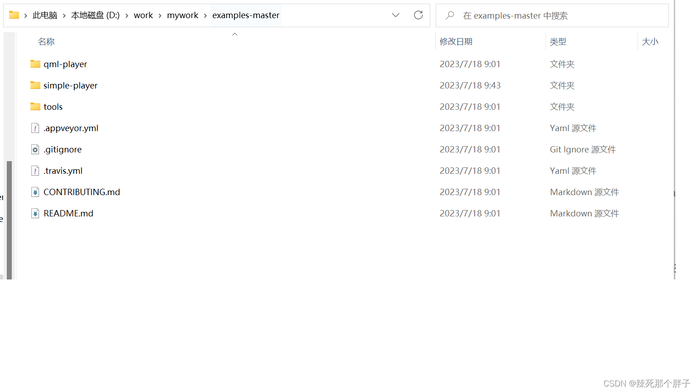Click .appveyor.yml Yaml 源文件 type cell
This screenshot has height=392, width=697.
573,128
